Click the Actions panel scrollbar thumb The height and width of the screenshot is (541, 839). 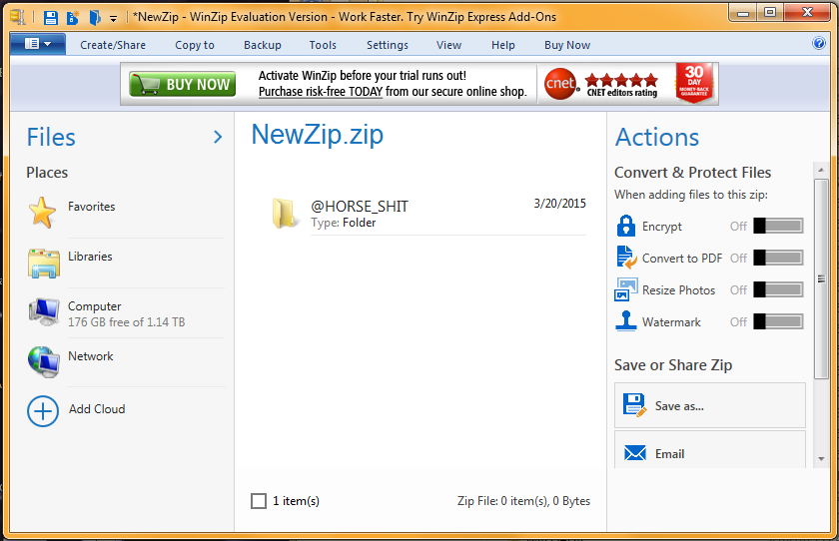[x=821, y=279]
